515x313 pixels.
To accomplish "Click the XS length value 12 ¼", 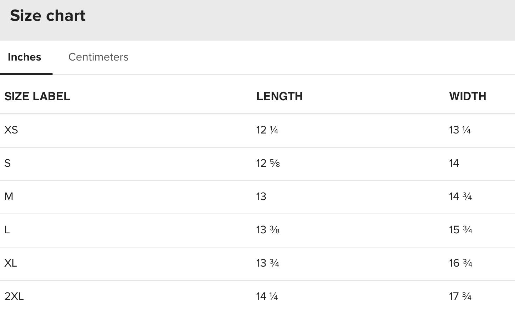I will pos(267,130).
